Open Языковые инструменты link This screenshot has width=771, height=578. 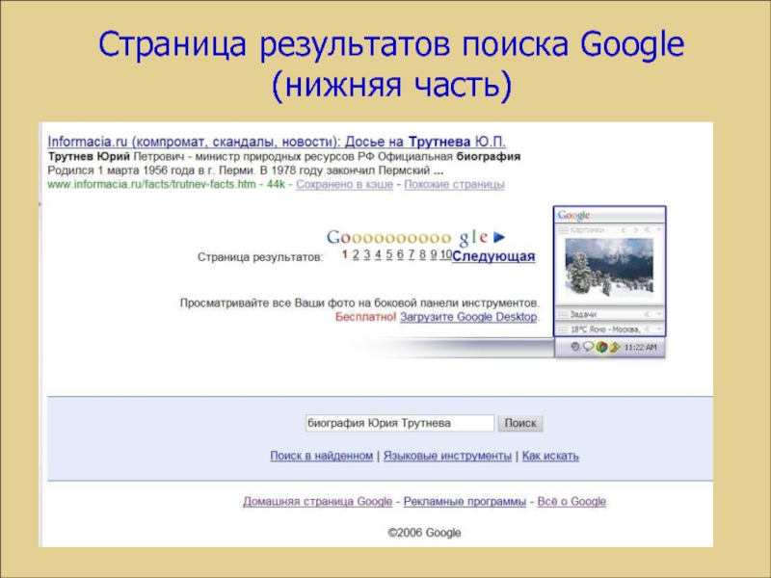447,456
